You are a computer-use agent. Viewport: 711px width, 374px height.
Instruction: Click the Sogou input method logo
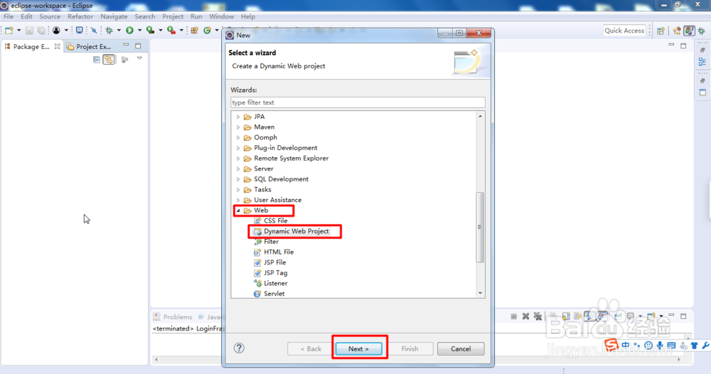(611, 345)
